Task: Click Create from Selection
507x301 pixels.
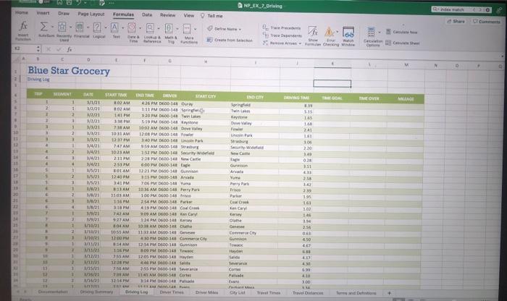Action: 230,40
